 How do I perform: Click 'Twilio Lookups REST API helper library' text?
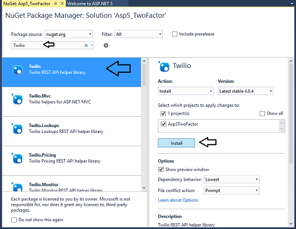[66, 131]
